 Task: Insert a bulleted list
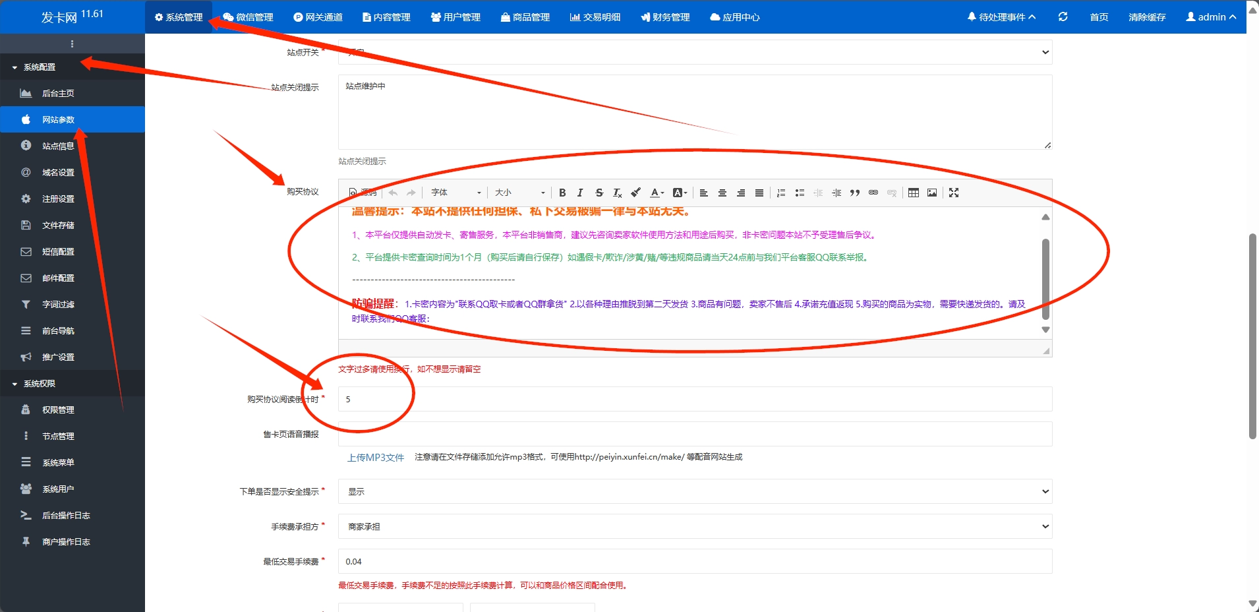coord(800,193)
